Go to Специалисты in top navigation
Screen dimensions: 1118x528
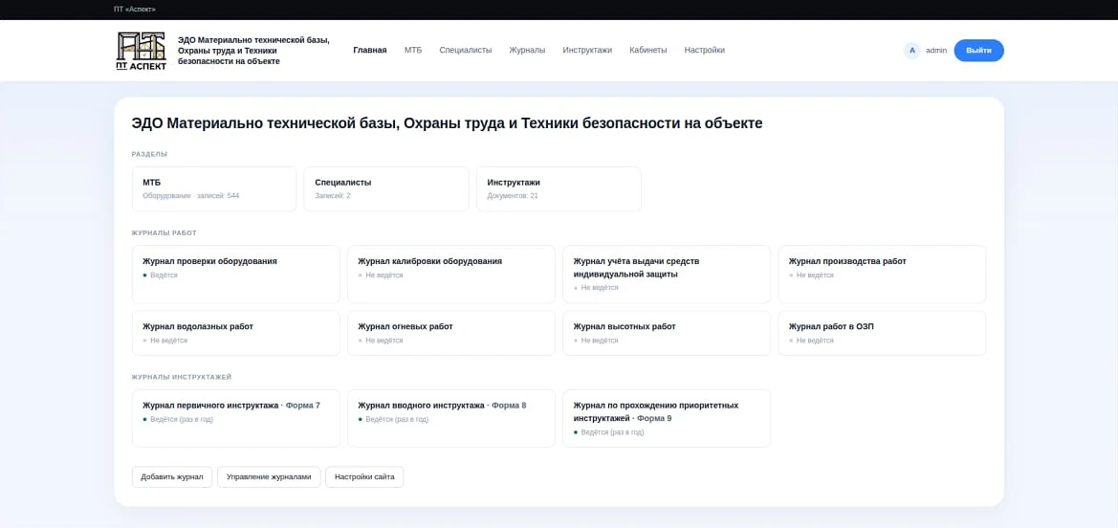[466, 50]
